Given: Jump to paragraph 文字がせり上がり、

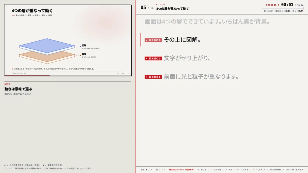Looking at the screenshot, I should click(x=187, y=58).
